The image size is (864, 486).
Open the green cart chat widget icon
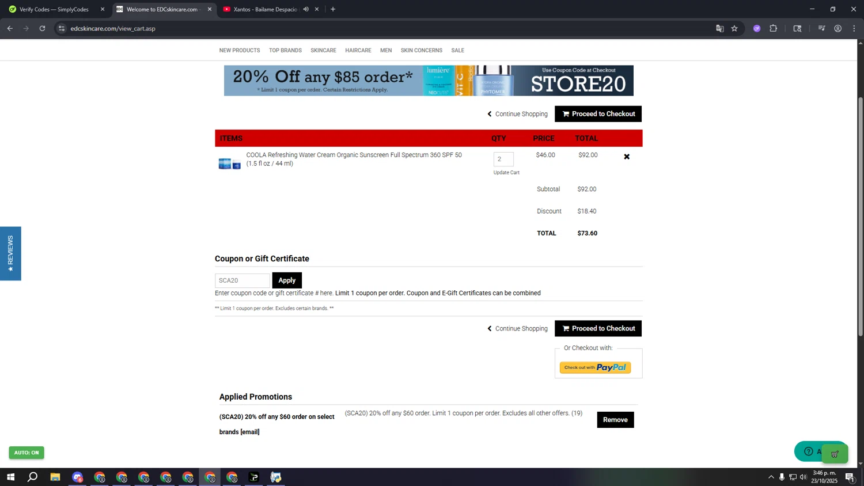(x=835, y=454)
